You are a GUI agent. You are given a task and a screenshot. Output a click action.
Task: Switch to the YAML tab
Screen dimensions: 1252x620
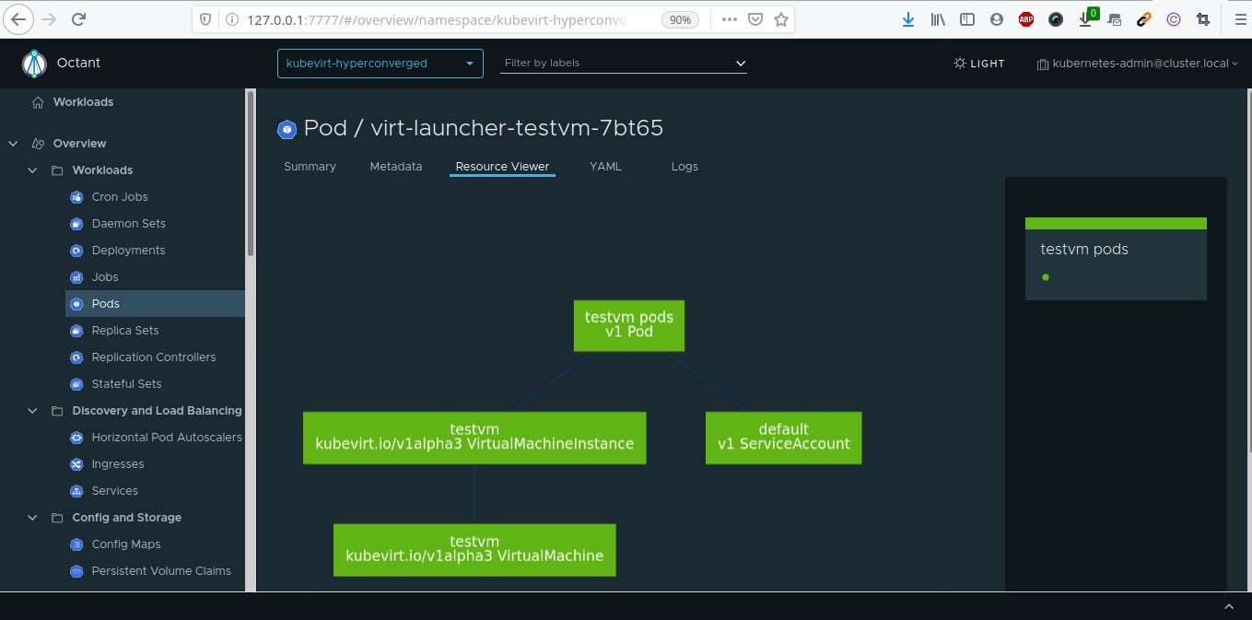point(605,167)
